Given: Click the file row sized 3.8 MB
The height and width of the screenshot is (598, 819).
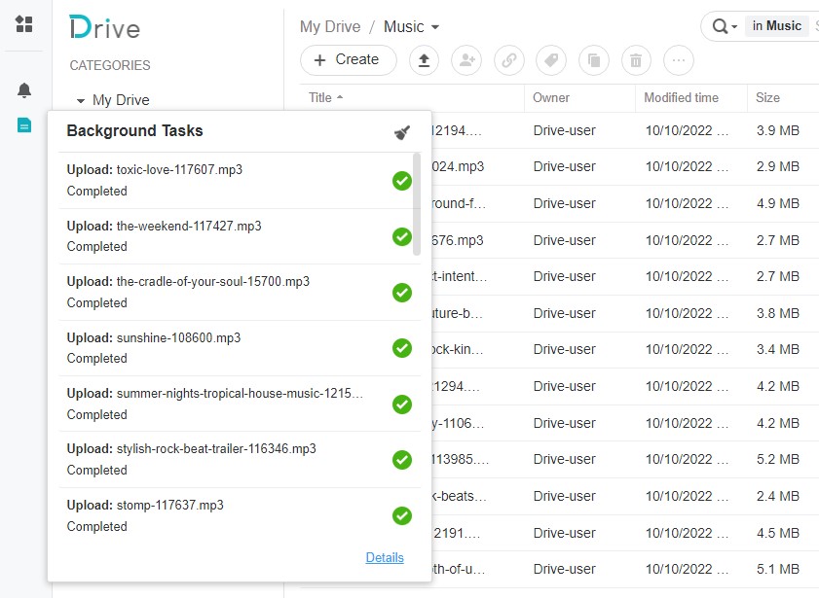Looking at the screenshot, I should coord(624,313).
